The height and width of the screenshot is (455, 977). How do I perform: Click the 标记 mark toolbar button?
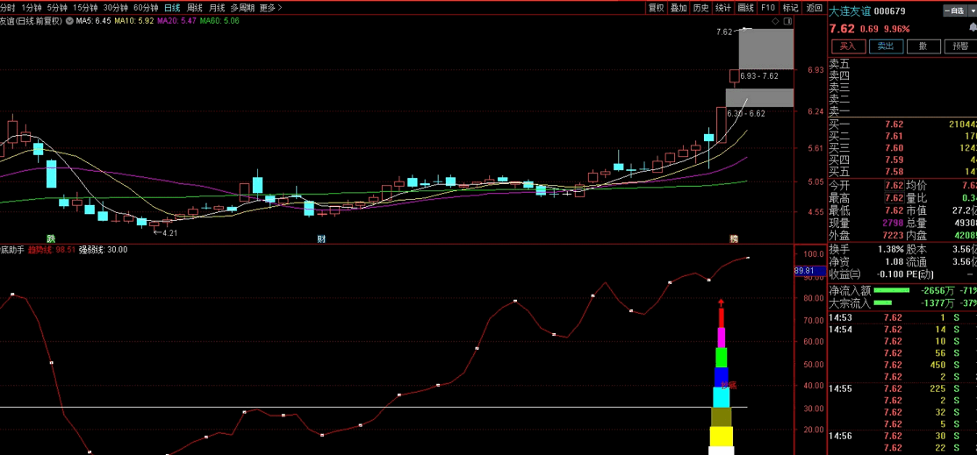pyautogui.click(x=790, y=8)
